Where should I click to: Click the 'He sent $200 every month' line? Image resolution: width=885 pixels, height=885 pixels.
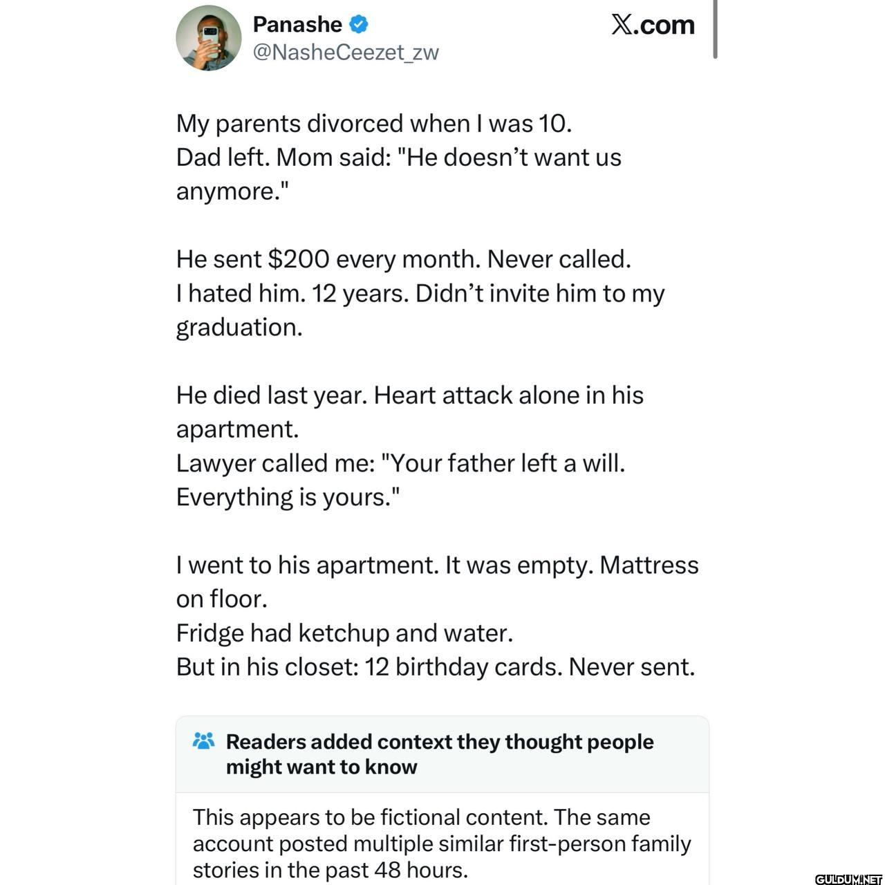coord(404,259)
